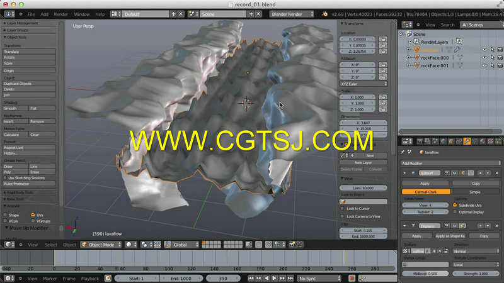
Task: Apply the Subsurf modifier
Action: pos(425,184)
